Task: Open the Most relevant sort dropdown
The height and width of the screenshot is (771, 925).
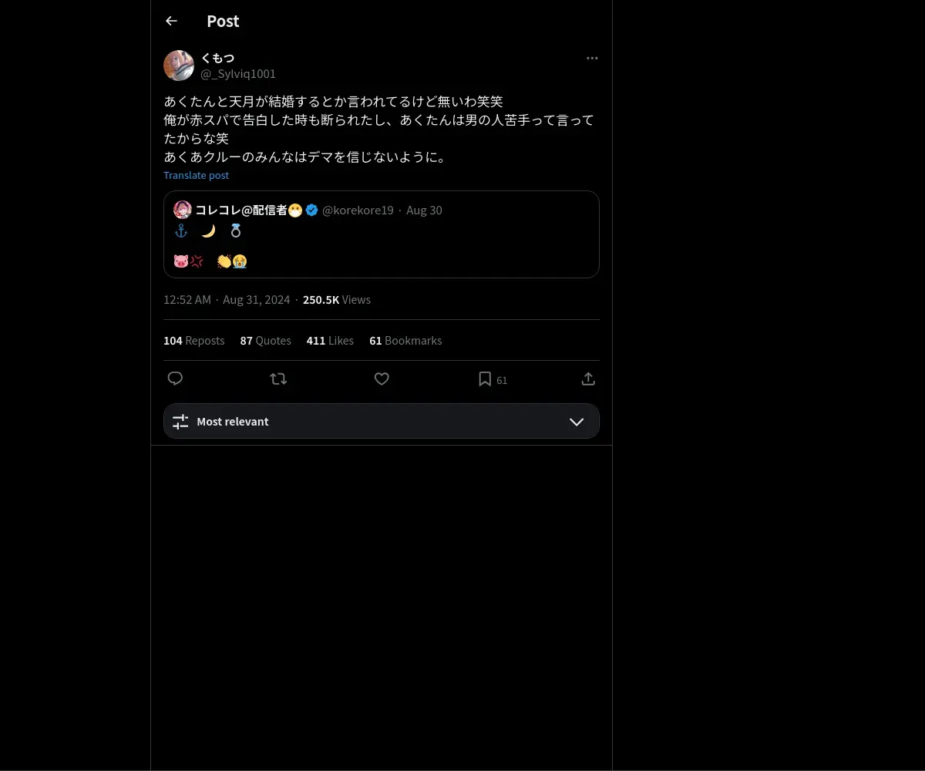Action: pos(382,422)
